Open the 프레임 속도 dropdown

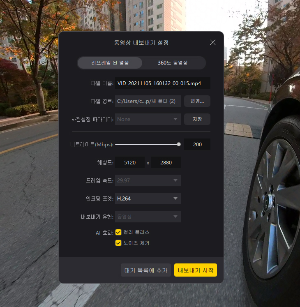tap(148, 180)
